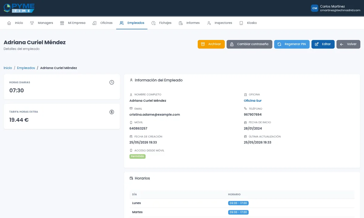Click the calendar icon next to FECHA DE INICIO
The width and height of the screenshot is (364, 218).
(x=245, y=122)
